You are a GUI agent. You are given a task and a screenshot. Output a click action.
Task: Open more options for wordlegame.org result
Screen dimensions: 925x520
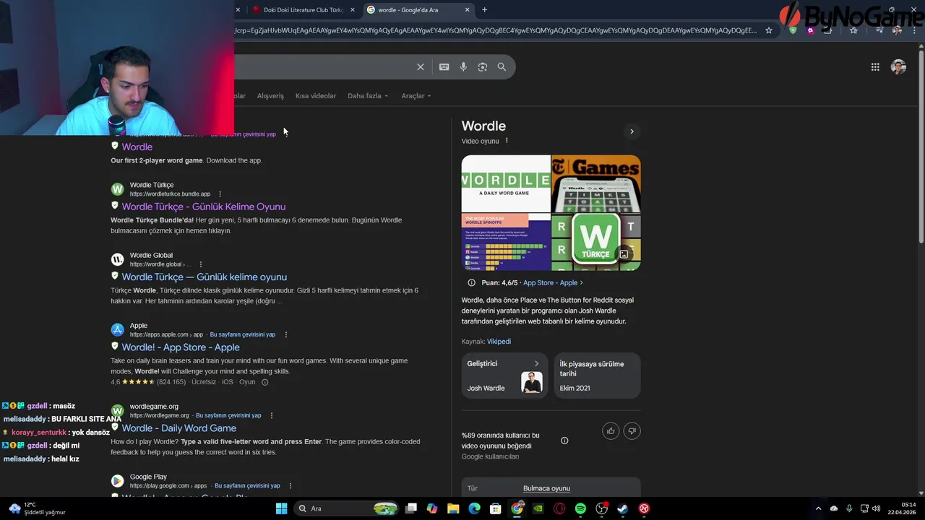click(272, 415)
